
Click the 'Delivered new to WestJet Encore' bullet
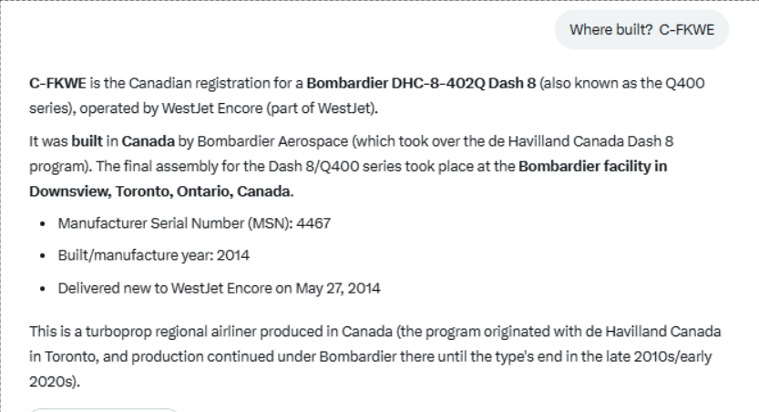point(163,288)
